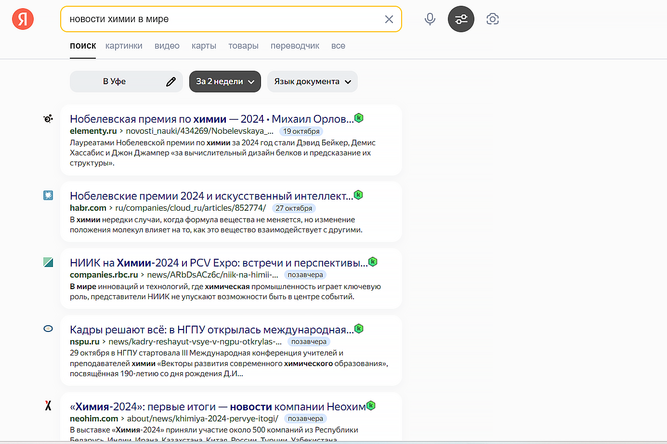This screenshot has width=667, height=444.
Task: Open the переводчик tab
Action: 295,46
